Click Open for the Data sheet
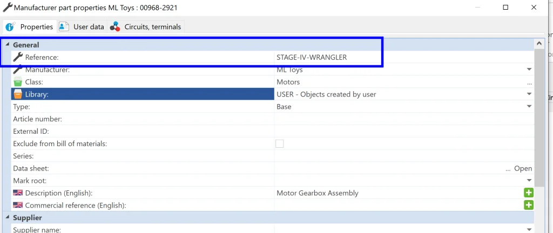The image size is (553, 233). pyautogui.click(x=523, y=168)
